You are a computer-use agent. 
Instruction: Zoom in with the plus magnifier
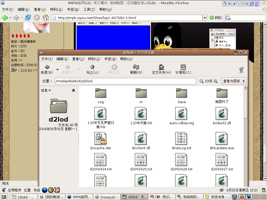coord(216,81)
